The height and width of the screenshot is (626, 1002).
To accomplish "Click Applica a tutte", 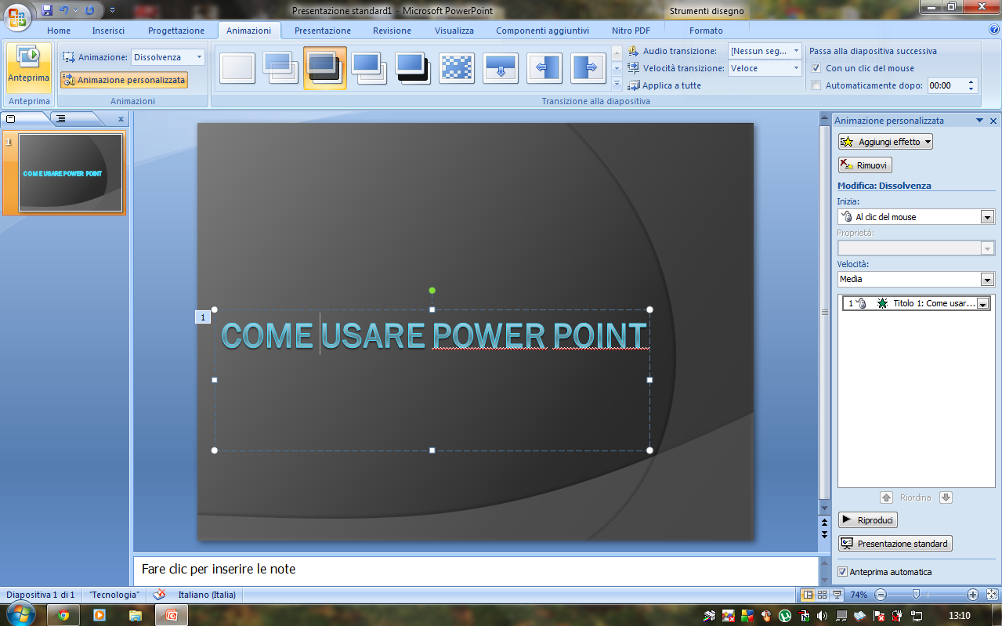I will coord(665,85).
